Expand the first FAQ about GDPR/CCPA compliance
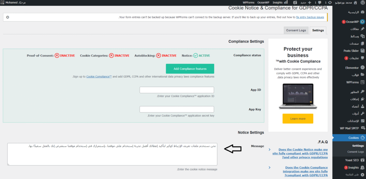Screen dimensions: 366x179 (x=269, y=149)
